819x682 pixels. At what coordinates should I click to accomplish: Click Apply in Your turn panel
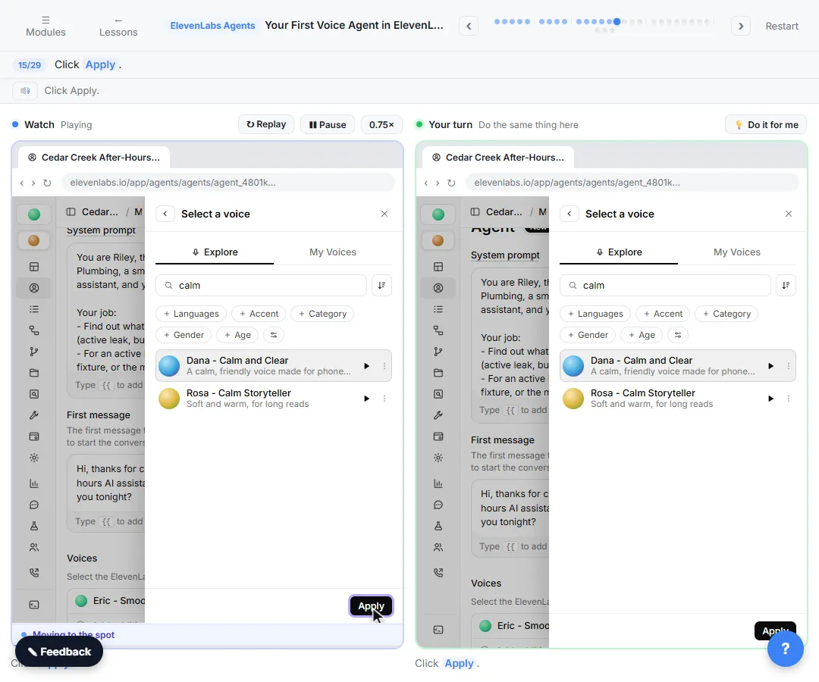(775, 630)
